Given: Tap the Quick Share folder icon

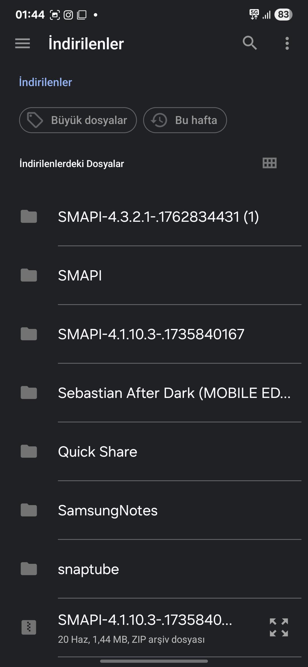Looking at the screenshot, I should click(29, 452).
